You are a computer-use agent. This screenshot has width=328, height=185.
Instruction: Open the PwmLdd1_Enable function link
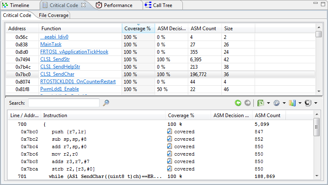pyautogui.click(x=59, y=89)
